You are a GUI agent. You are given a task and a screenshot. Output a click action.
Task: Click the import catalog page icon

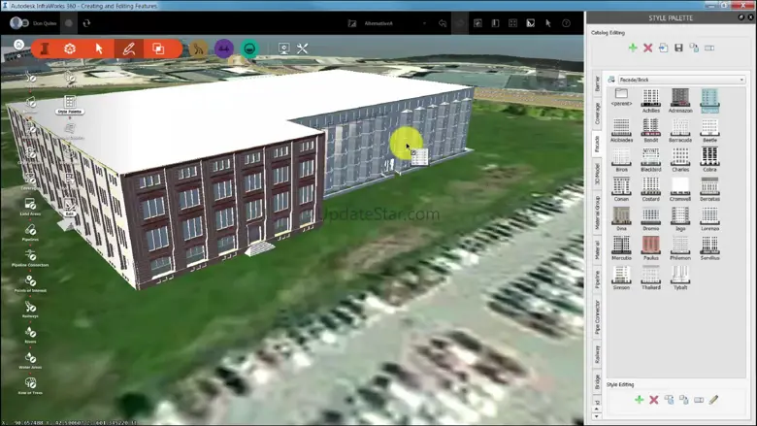click(663, 48)
